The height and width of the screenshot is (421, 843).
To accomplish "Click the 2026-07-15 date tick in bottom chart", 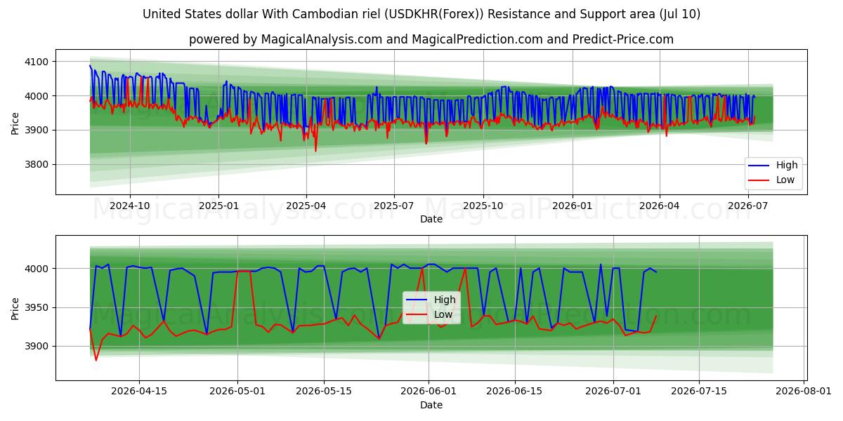I will (x=700, y=392).
